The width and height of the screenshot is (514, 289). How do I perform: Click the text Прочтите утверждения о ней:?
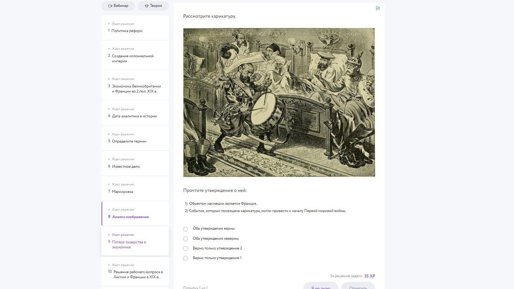[x=215, y=190]
